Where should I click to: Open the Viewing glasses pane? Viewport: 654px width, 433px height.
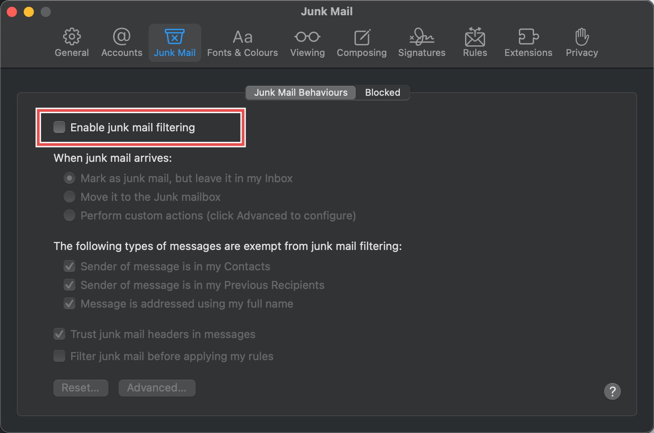click(307, 42)
